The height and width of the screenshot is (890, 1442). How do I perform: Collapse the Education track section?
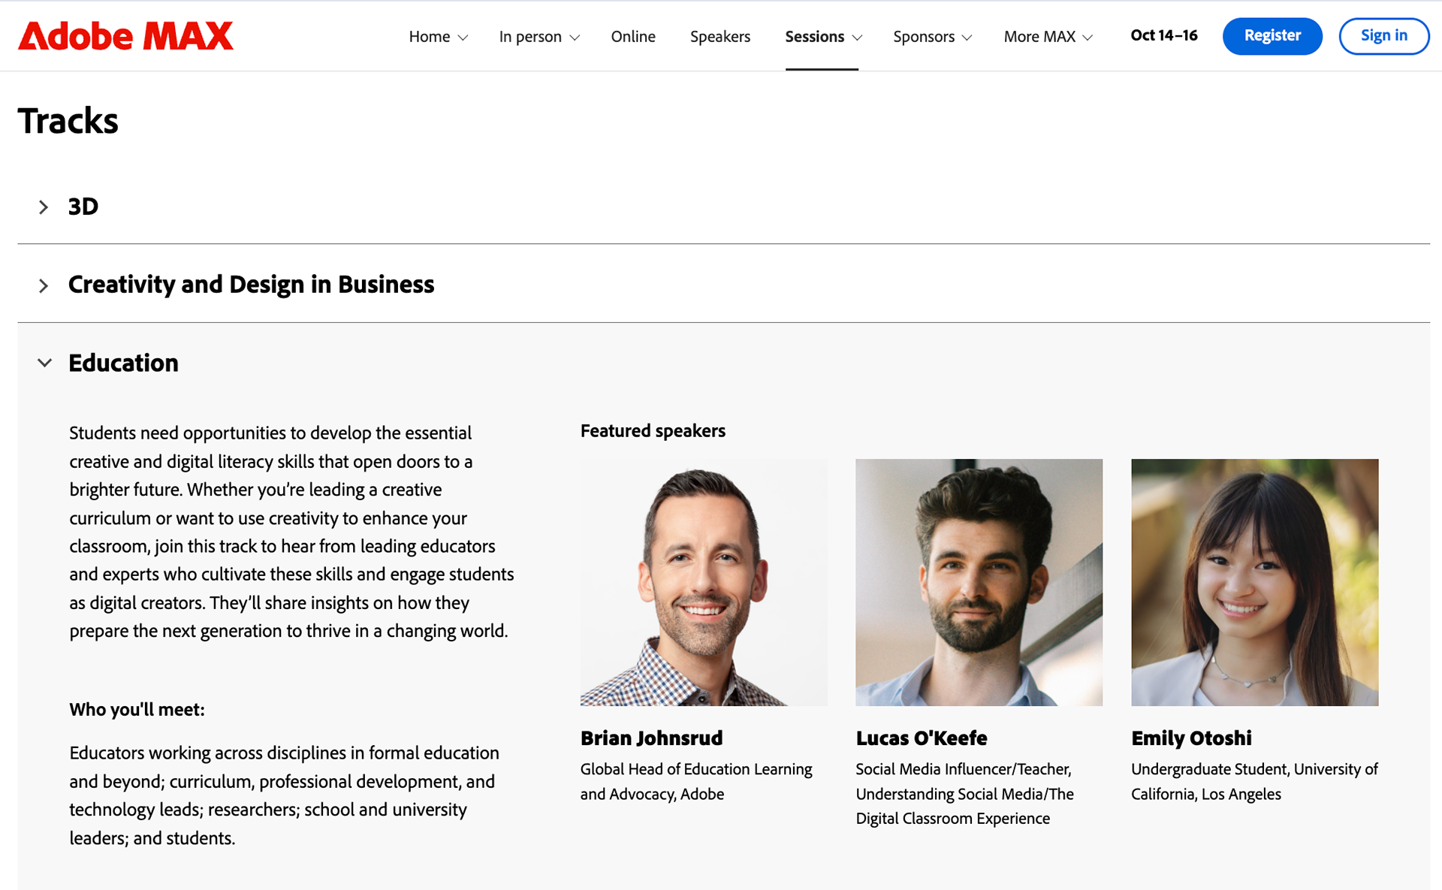pos(45,364)
